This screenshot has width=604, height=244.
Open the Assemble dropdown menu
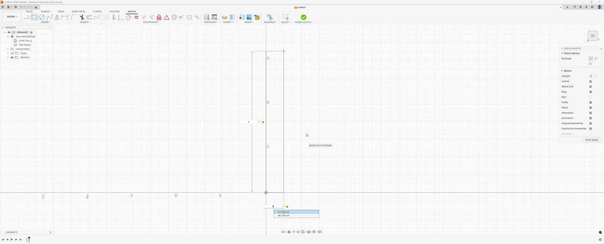270,22
